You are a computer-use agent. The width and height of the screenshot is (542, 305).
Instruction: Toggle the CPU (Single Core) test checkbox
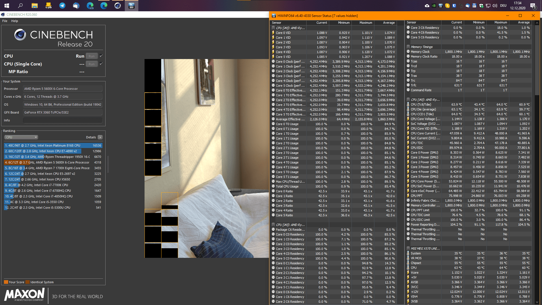tap(101, 64)
